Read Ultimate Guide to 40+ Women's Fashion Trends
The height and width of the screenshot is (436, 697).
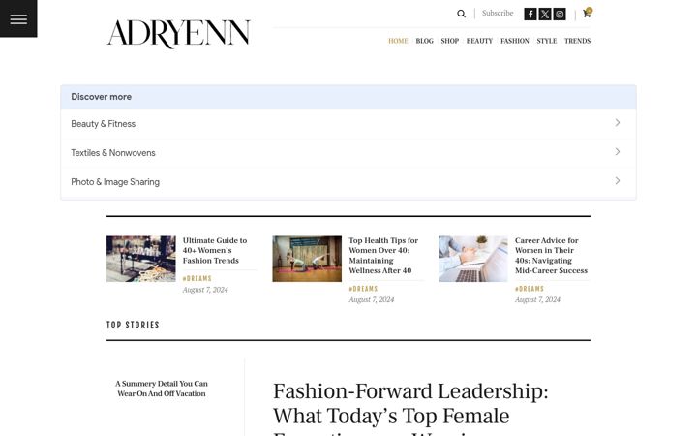pos(215,251)
